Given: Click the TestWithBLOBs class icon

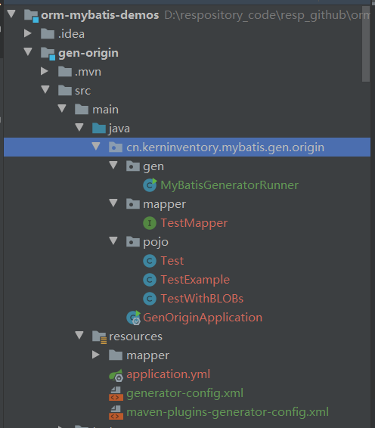Looking at the screenshot, I should click(150, 299).
